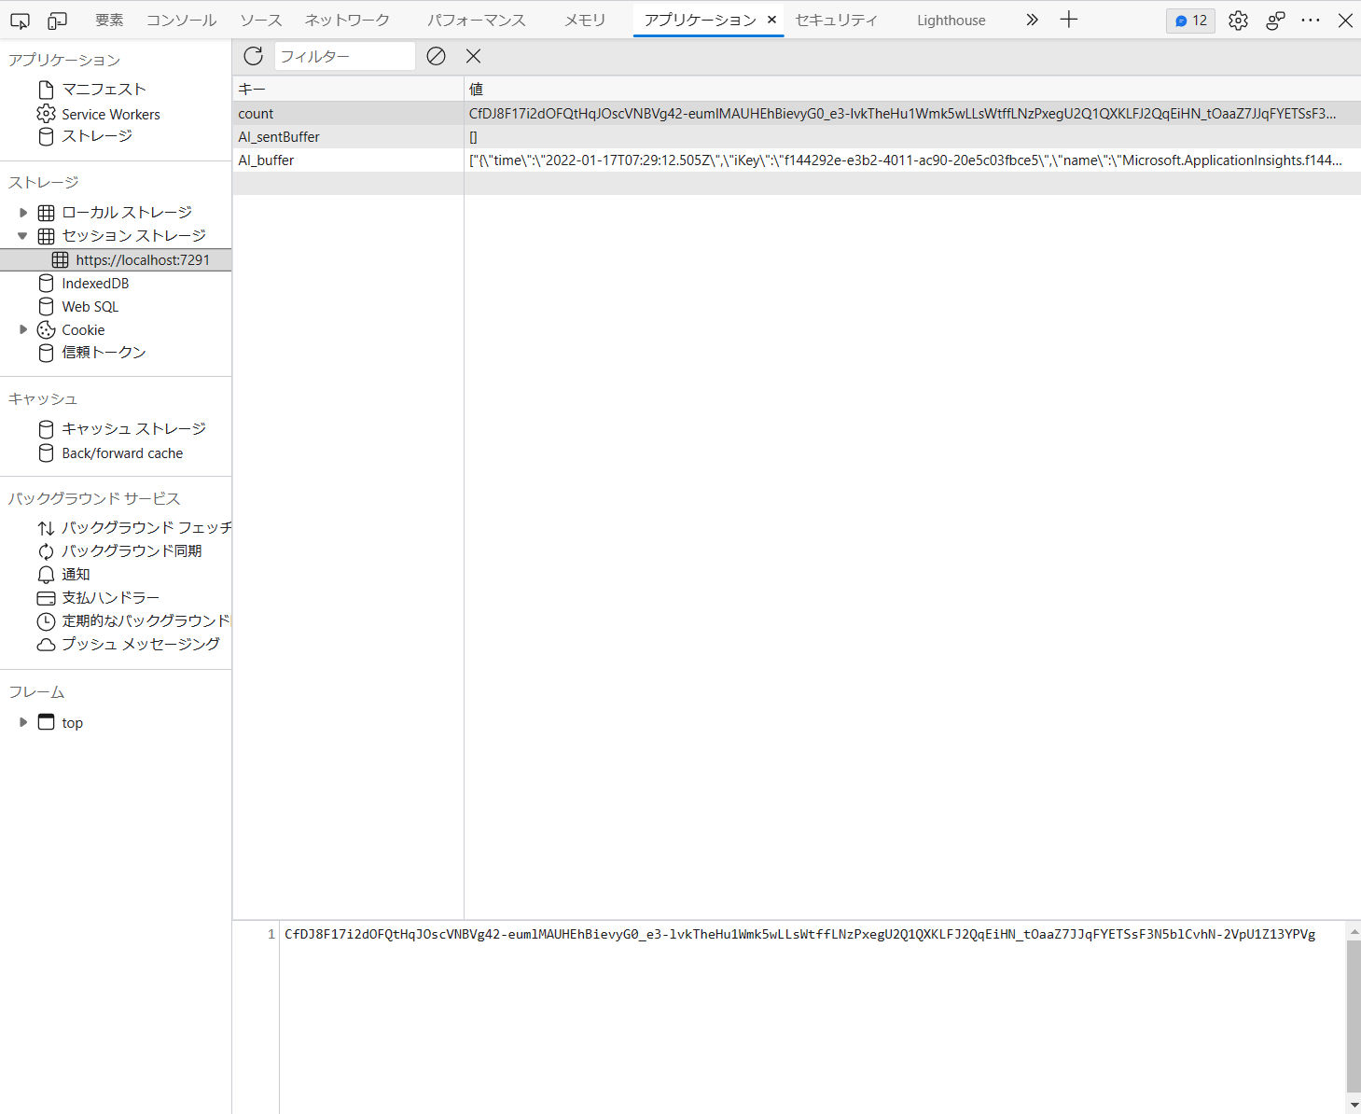Expand the top frame arrow
Viewport: 1361px width, 1114px height.
pyautogui.click(x=23, y=723)
